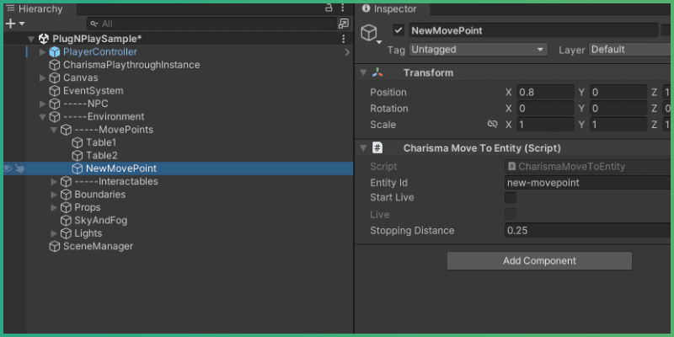Toggle picking hand icon for NewMovePoint
The height and width of the screenshot is (337, 674).
point(19,168)
